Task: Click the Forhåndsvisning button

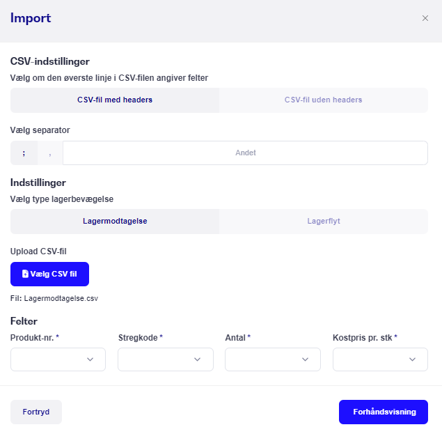Action: click(x=384, y=412)
